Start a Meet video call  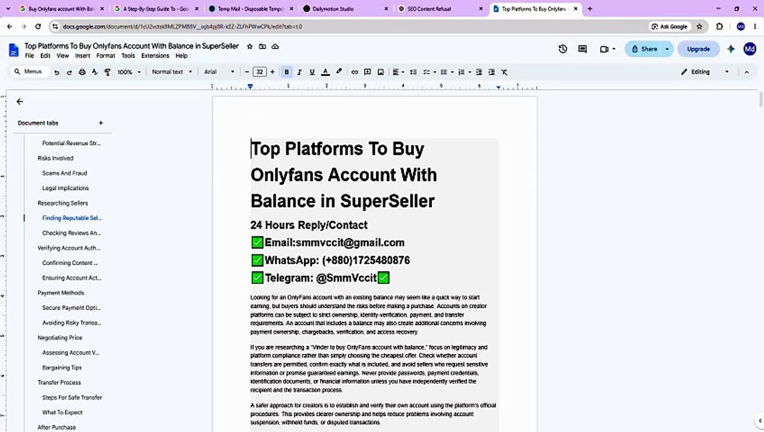[604, 49]
